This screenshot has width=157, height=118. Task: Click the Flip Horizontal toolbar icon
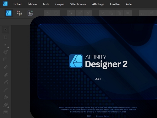click(143, 13)
